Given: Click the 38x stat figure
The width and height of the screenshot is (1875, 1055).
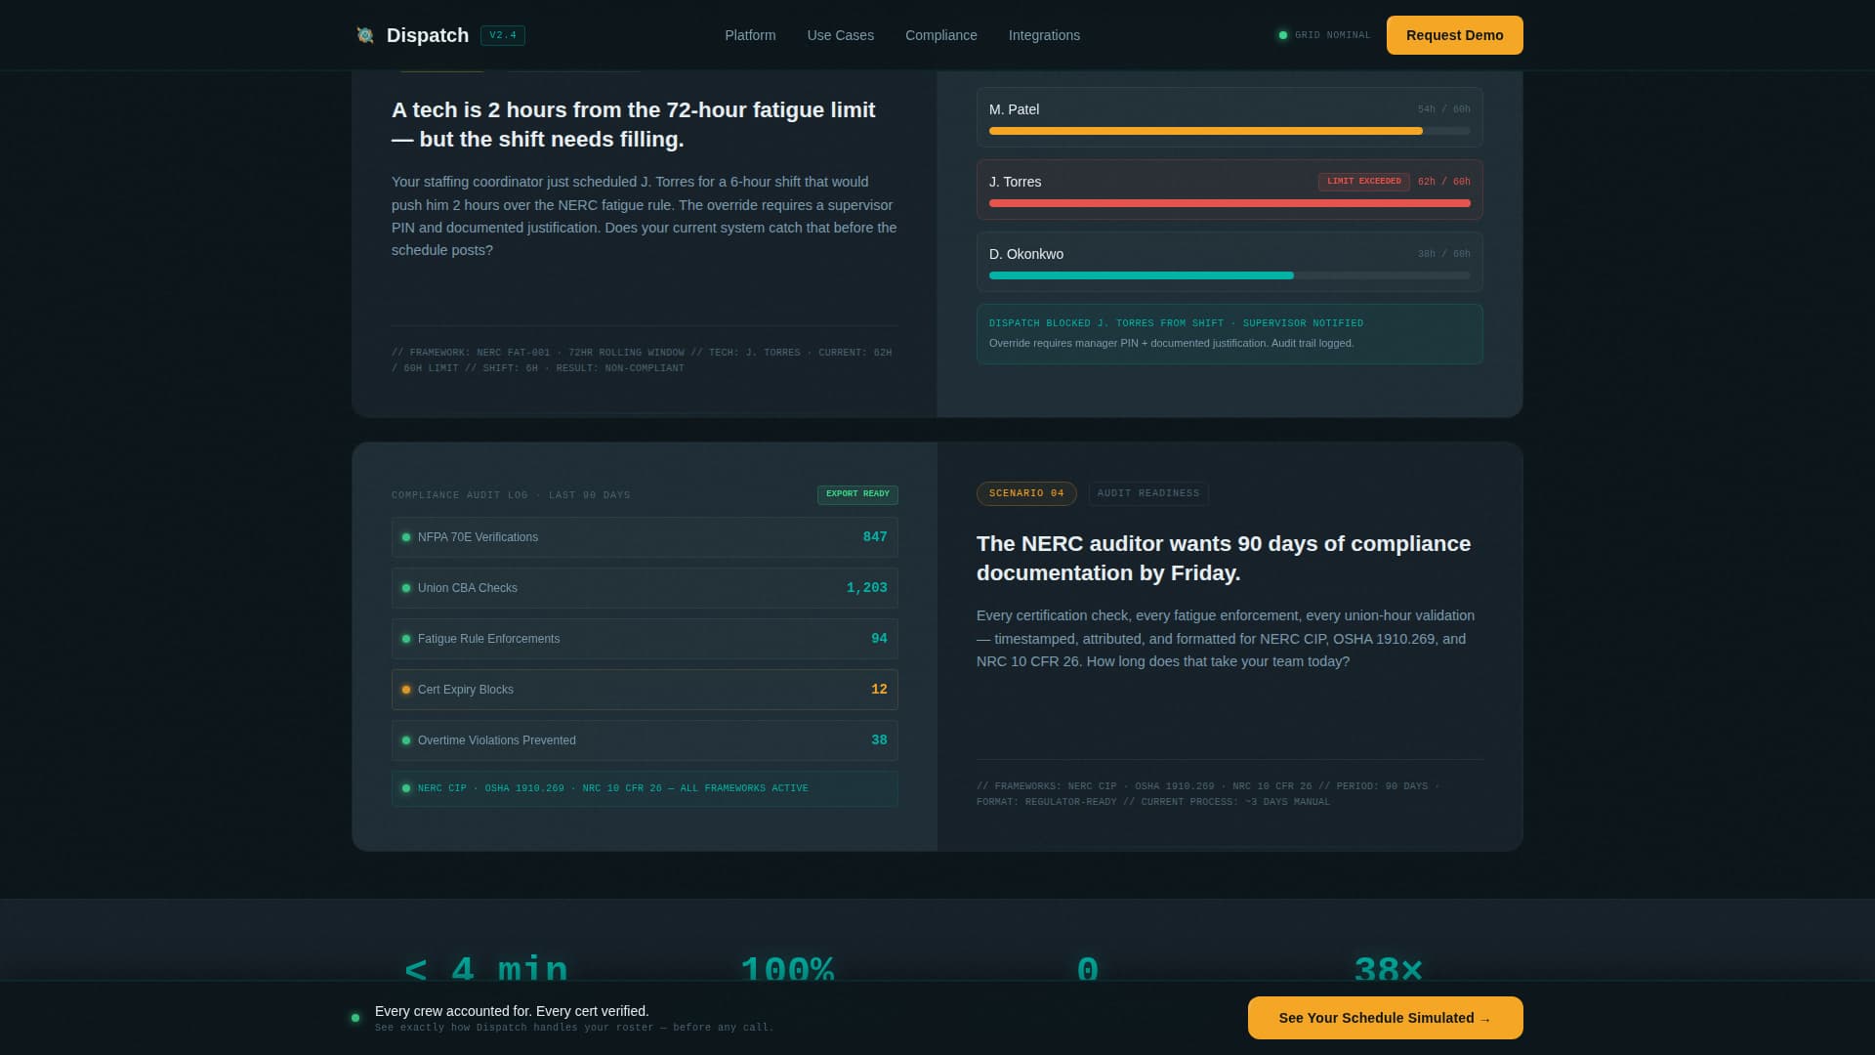Looking at the screenshot, I should pyautogui.click(x=1389, y=969).
